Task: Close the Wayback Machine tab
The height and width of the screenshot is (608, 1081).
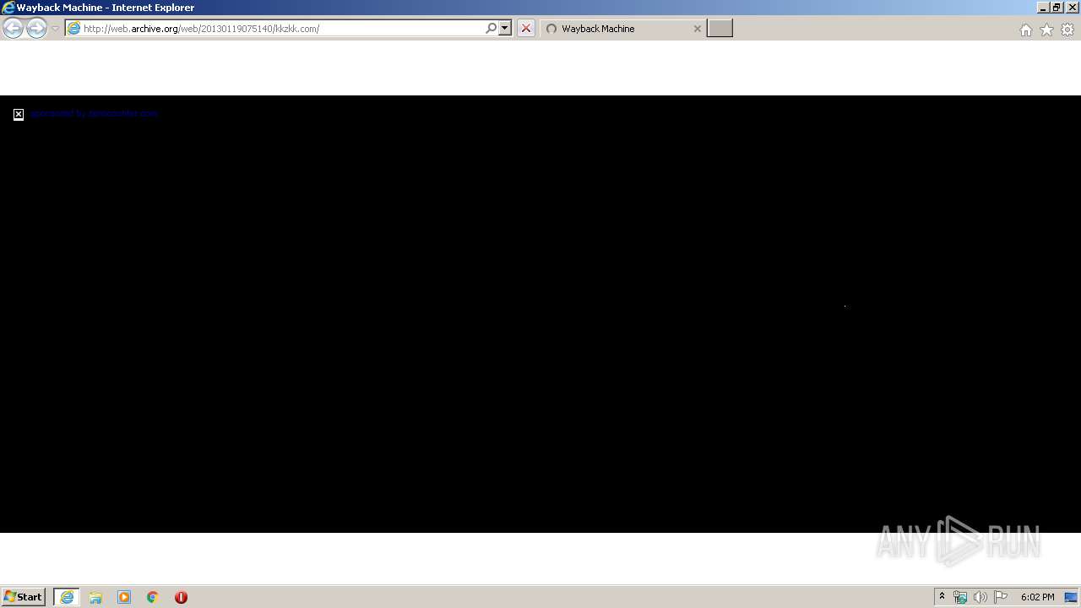Action: [x=697, y=29]
